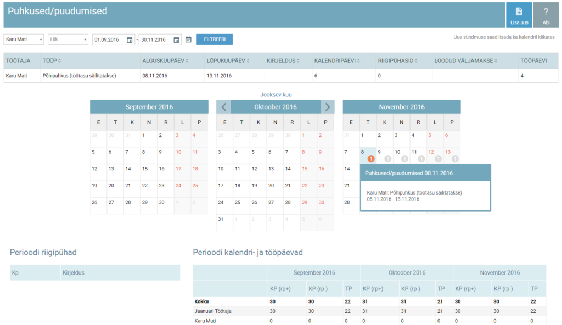Click the Põhipuhkus row for Karu Mati
562x325 pixels.
(x=80, y=76)
